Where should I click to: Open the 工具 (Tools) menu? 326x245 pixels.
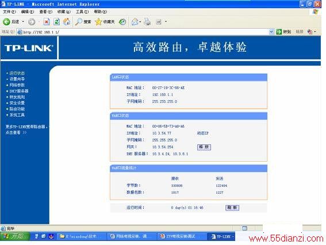click(82, 12)
